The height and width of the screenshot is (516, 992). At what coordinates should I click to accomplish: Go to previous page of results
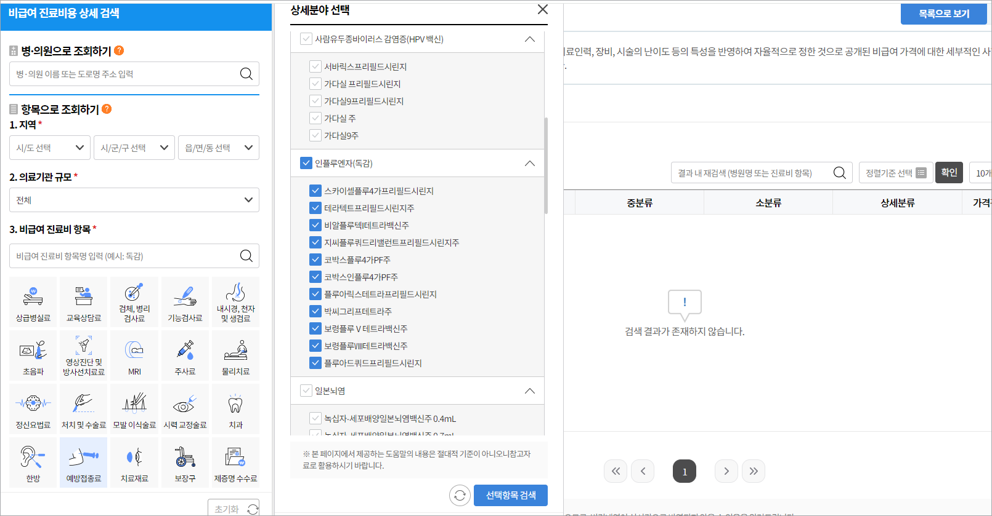[643, 471]
